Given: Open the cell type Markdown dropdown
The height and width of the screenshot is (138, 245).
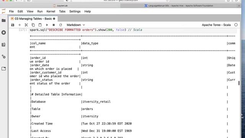Looking at the screenshot, I should pos(76,25).
